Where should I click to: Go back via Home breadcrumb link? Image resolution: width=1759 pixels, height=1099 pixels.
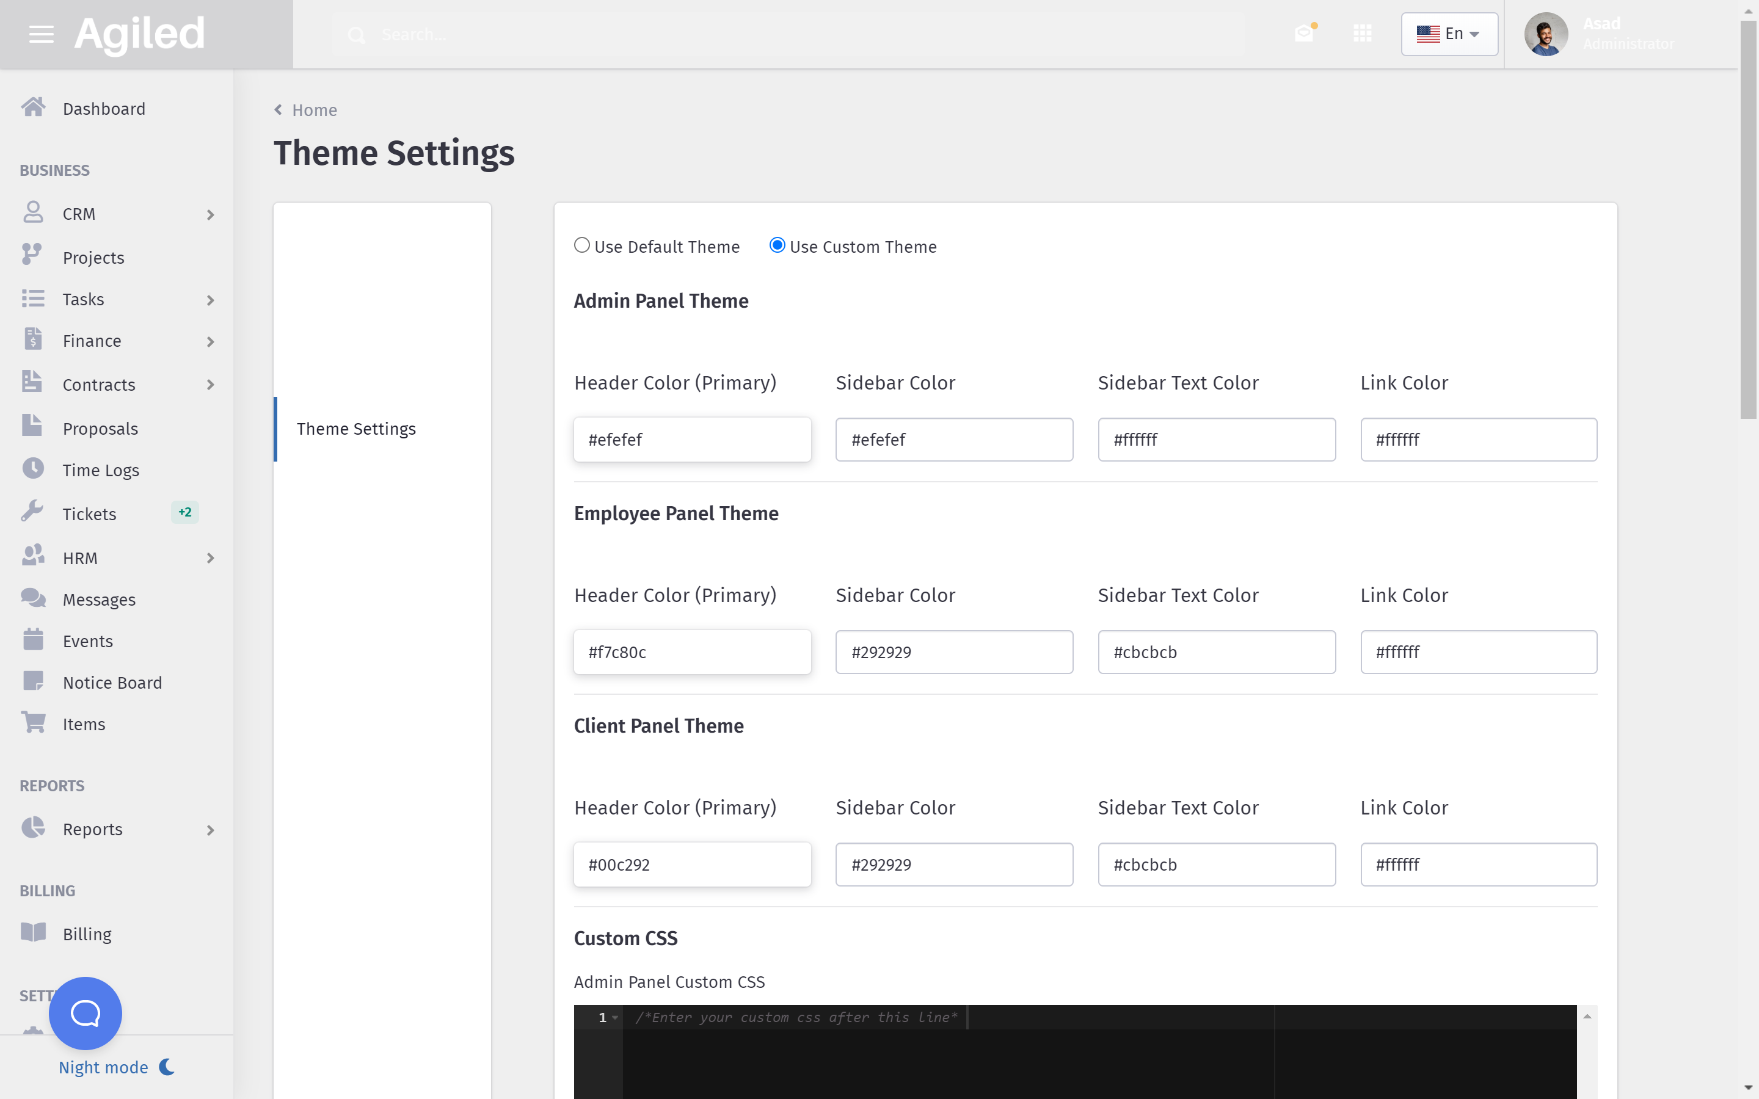pos(314,111)
